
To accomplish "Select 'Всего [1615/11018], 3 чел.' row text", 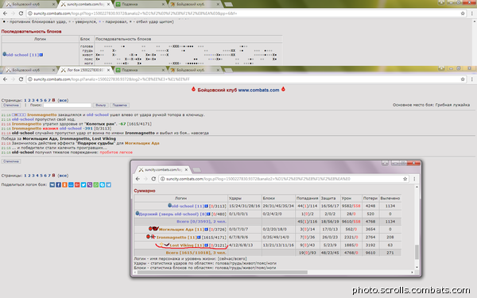I will [x=196, y=253].
